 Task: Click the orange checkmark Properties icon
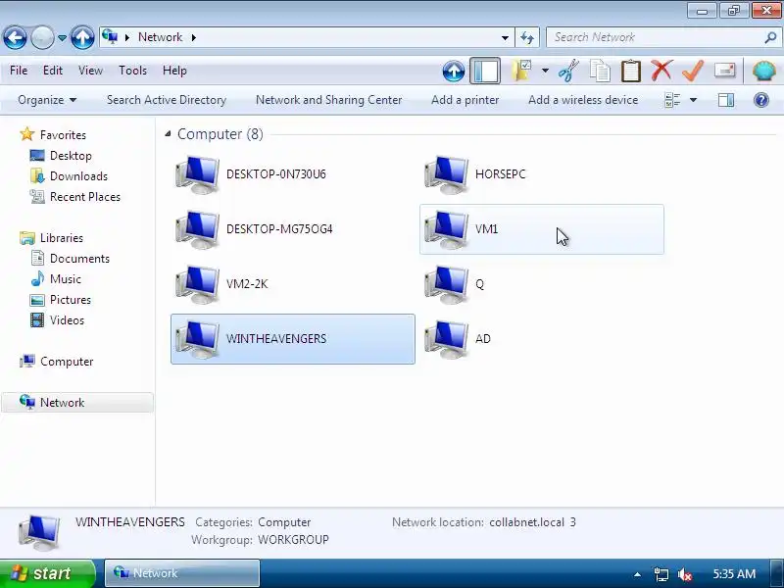693,71
